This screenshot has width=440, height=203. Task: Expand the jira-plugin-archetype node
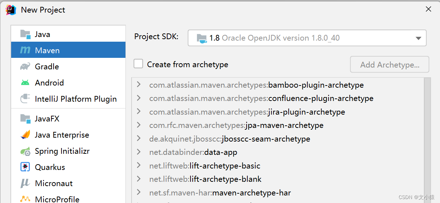point(139,112)
